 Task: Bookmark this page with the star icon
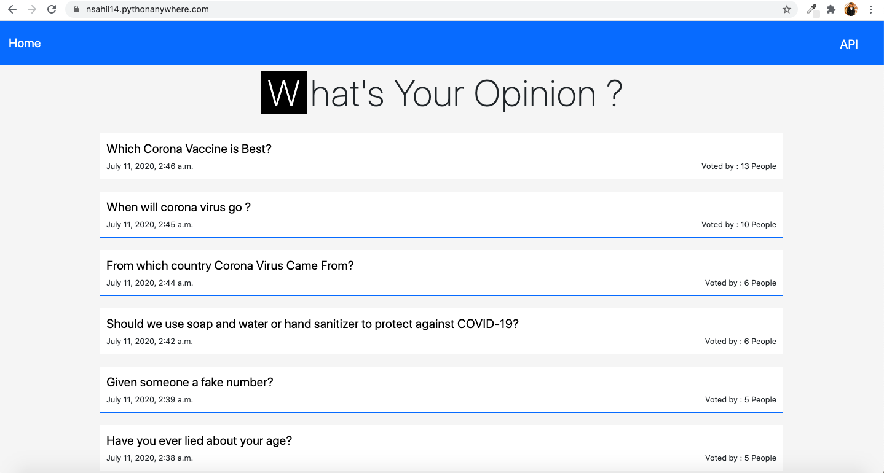pos(786,9)
